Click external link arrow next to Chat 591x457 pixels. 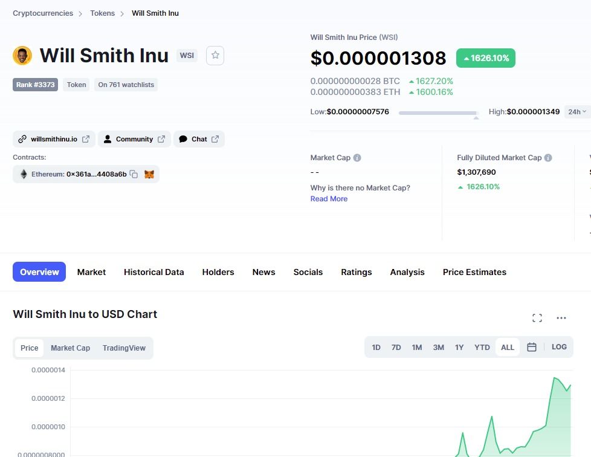(x=215, y=139)
